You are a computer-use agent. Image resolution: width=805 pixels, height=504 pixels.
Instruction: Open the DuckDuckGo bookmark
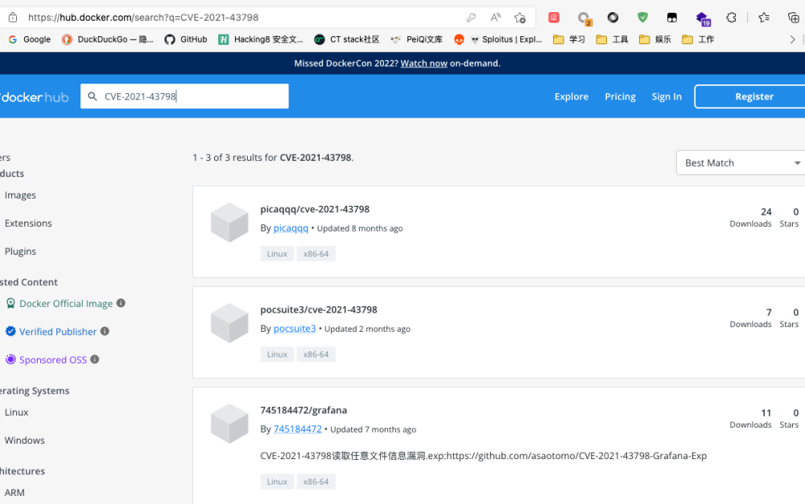click(107, 39)
